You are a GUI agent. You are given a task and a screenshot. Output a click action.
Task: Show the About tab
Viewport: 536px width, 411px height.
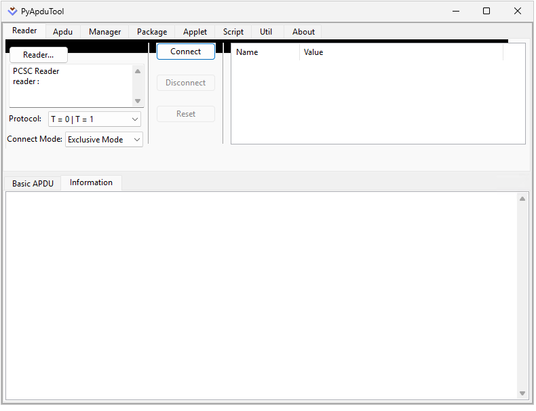tap(303, 32)
